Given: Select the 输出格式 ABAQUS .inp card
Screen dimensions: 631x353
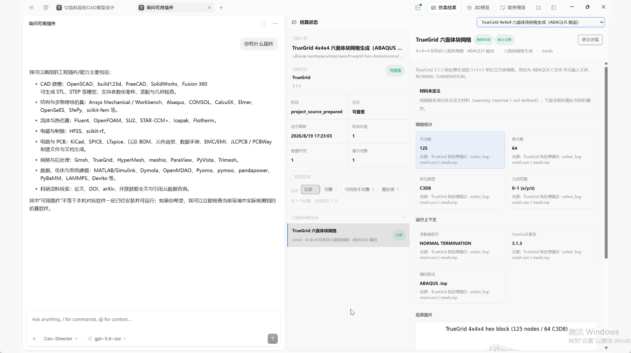Looking at the screenshot, I should click(460, 285).
